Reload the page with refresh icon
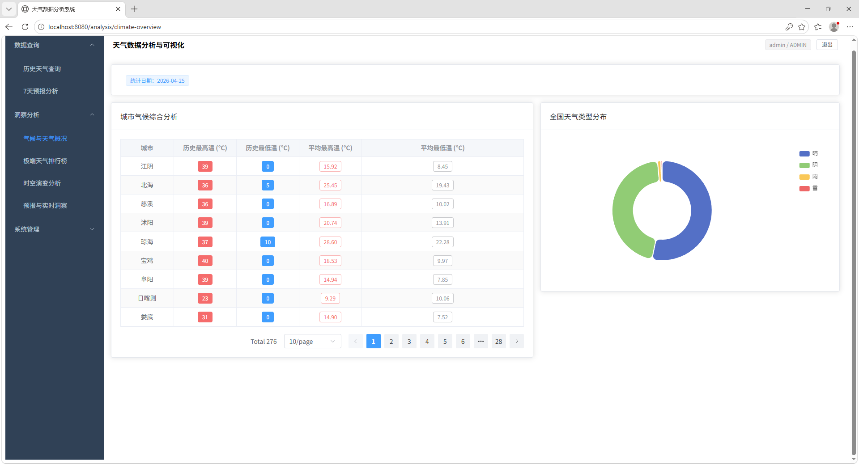Screen dimensions: 859x465 [25, 27]
